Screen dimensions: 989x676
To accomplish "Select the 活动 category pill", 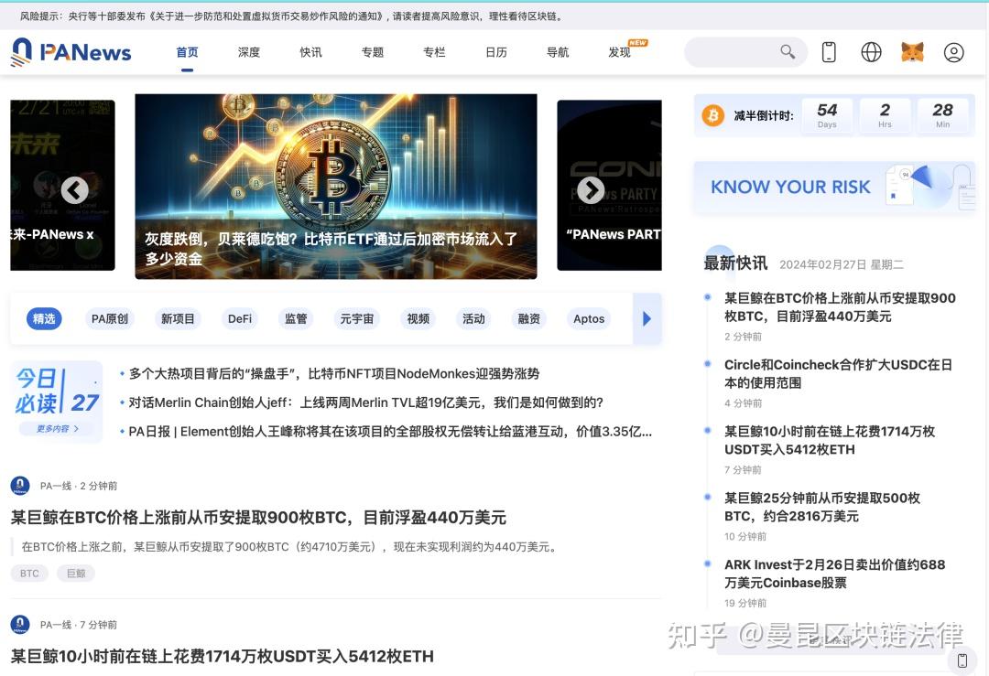I will click(x=473, y=318).
